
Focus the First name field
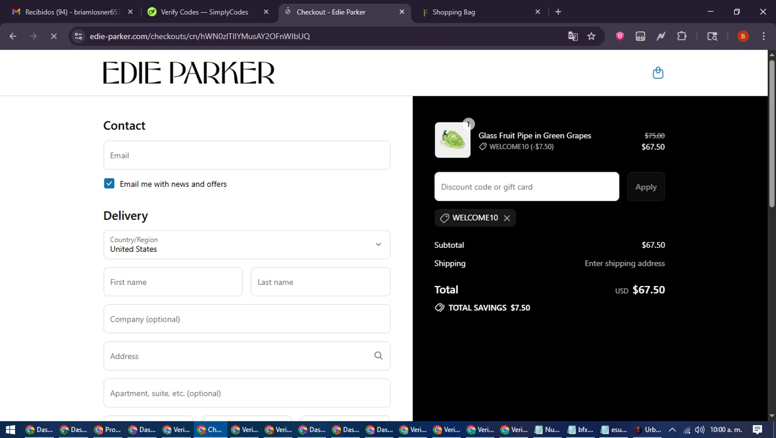pos(173,282)
